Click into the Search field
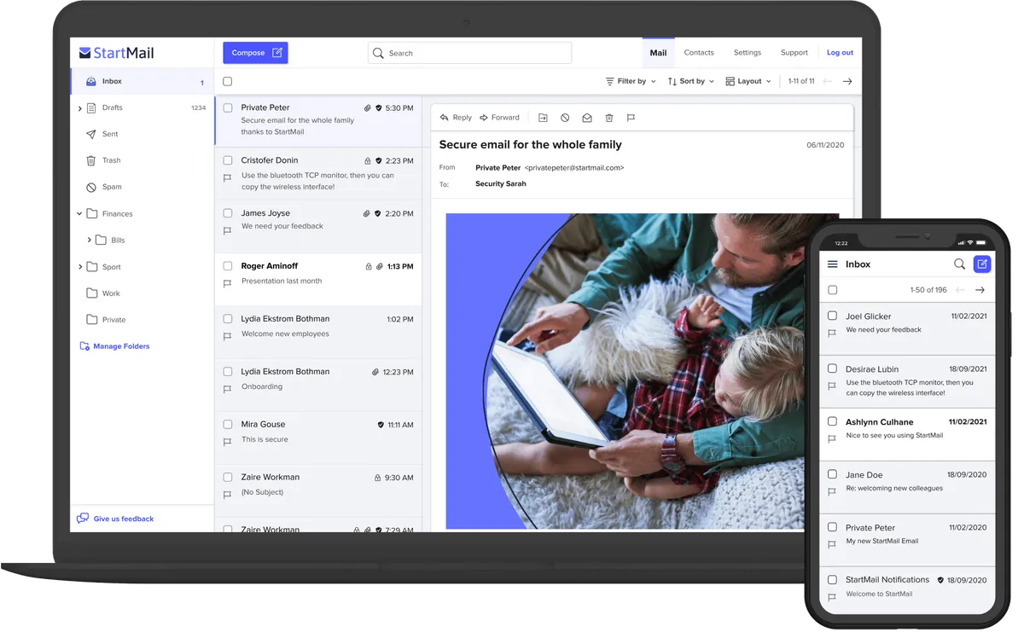Screen dimensions: 1024x638 474,53
